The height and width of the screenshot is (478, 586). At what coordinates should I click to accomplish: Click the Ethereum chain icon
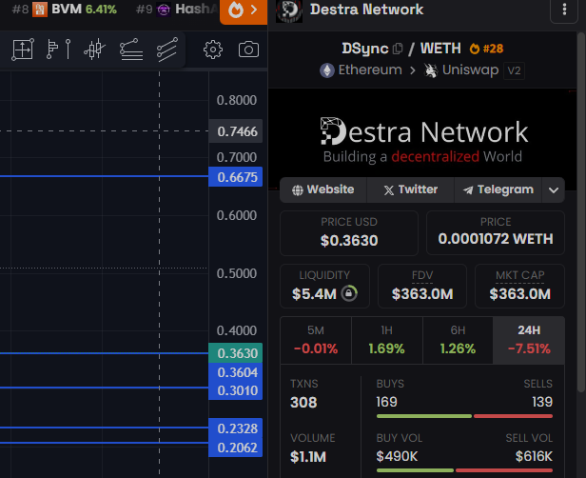click(327, 70)
